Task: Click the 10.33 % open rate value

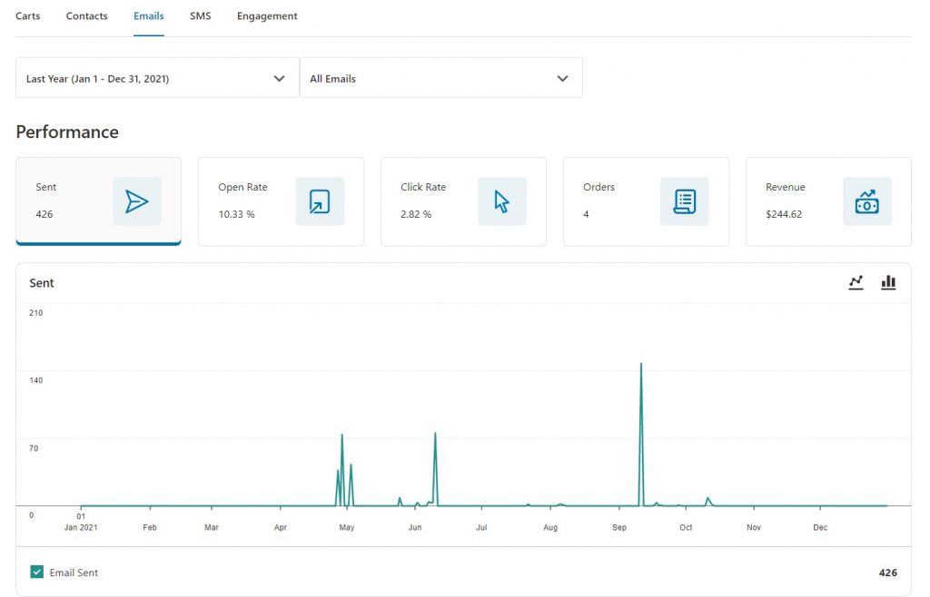Action: coord(237,214)
